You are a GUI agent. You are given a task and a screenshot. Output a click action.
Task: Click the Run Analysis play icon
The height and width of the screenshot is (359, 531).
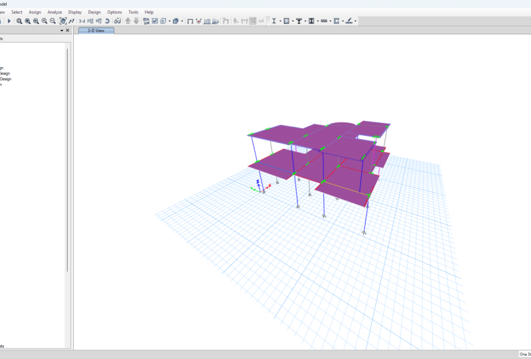tap(9, 21)
